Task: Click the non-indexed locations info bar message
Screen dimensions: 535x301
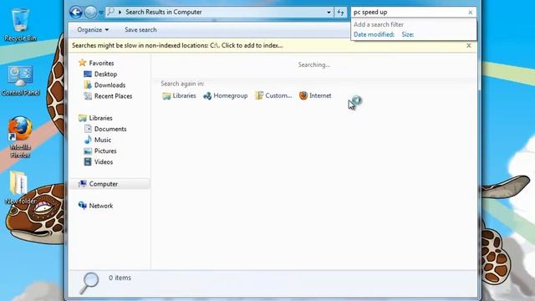Action: (177, 45)
